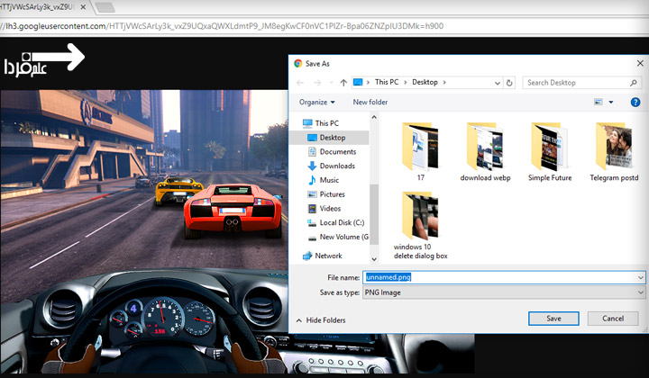Click the Cancel button
The image size is (649, 378).
[x=613, y=319]
